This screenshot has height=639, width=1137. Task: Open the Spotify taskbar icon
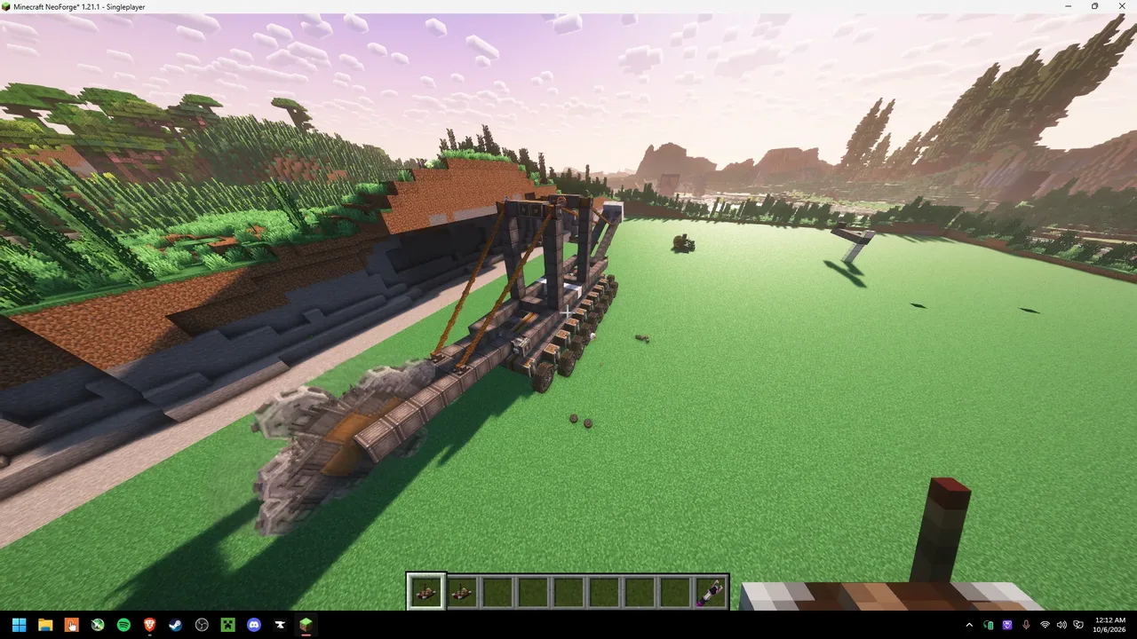click(x=123, y=625)
